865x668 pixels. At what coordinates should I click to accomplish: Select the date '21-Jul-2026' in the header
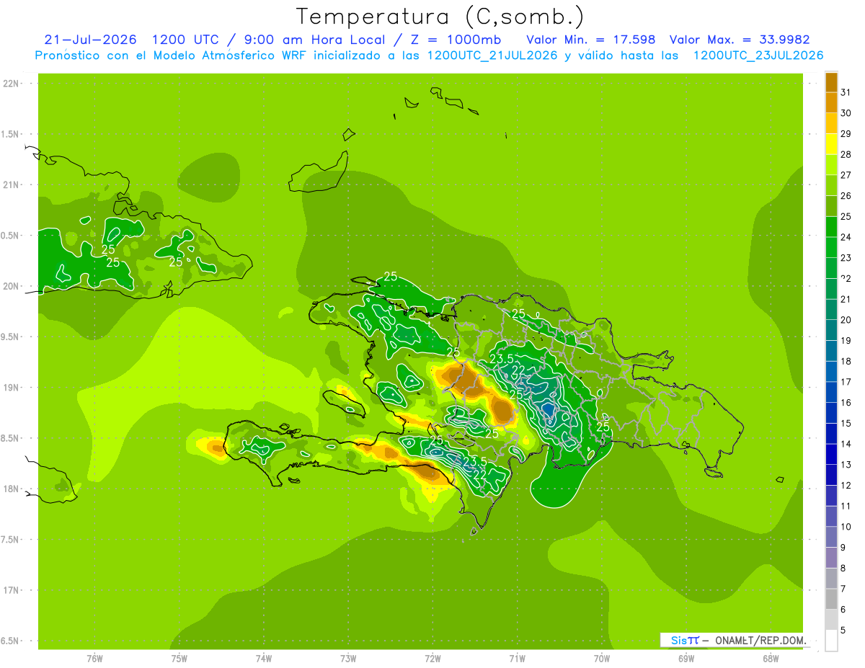click(x=91, y=40)
